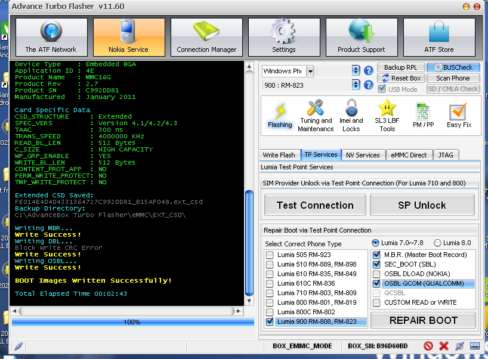Click the Backup RPL button
This screenshot has height=359, width=488.
tap(401, 67)
